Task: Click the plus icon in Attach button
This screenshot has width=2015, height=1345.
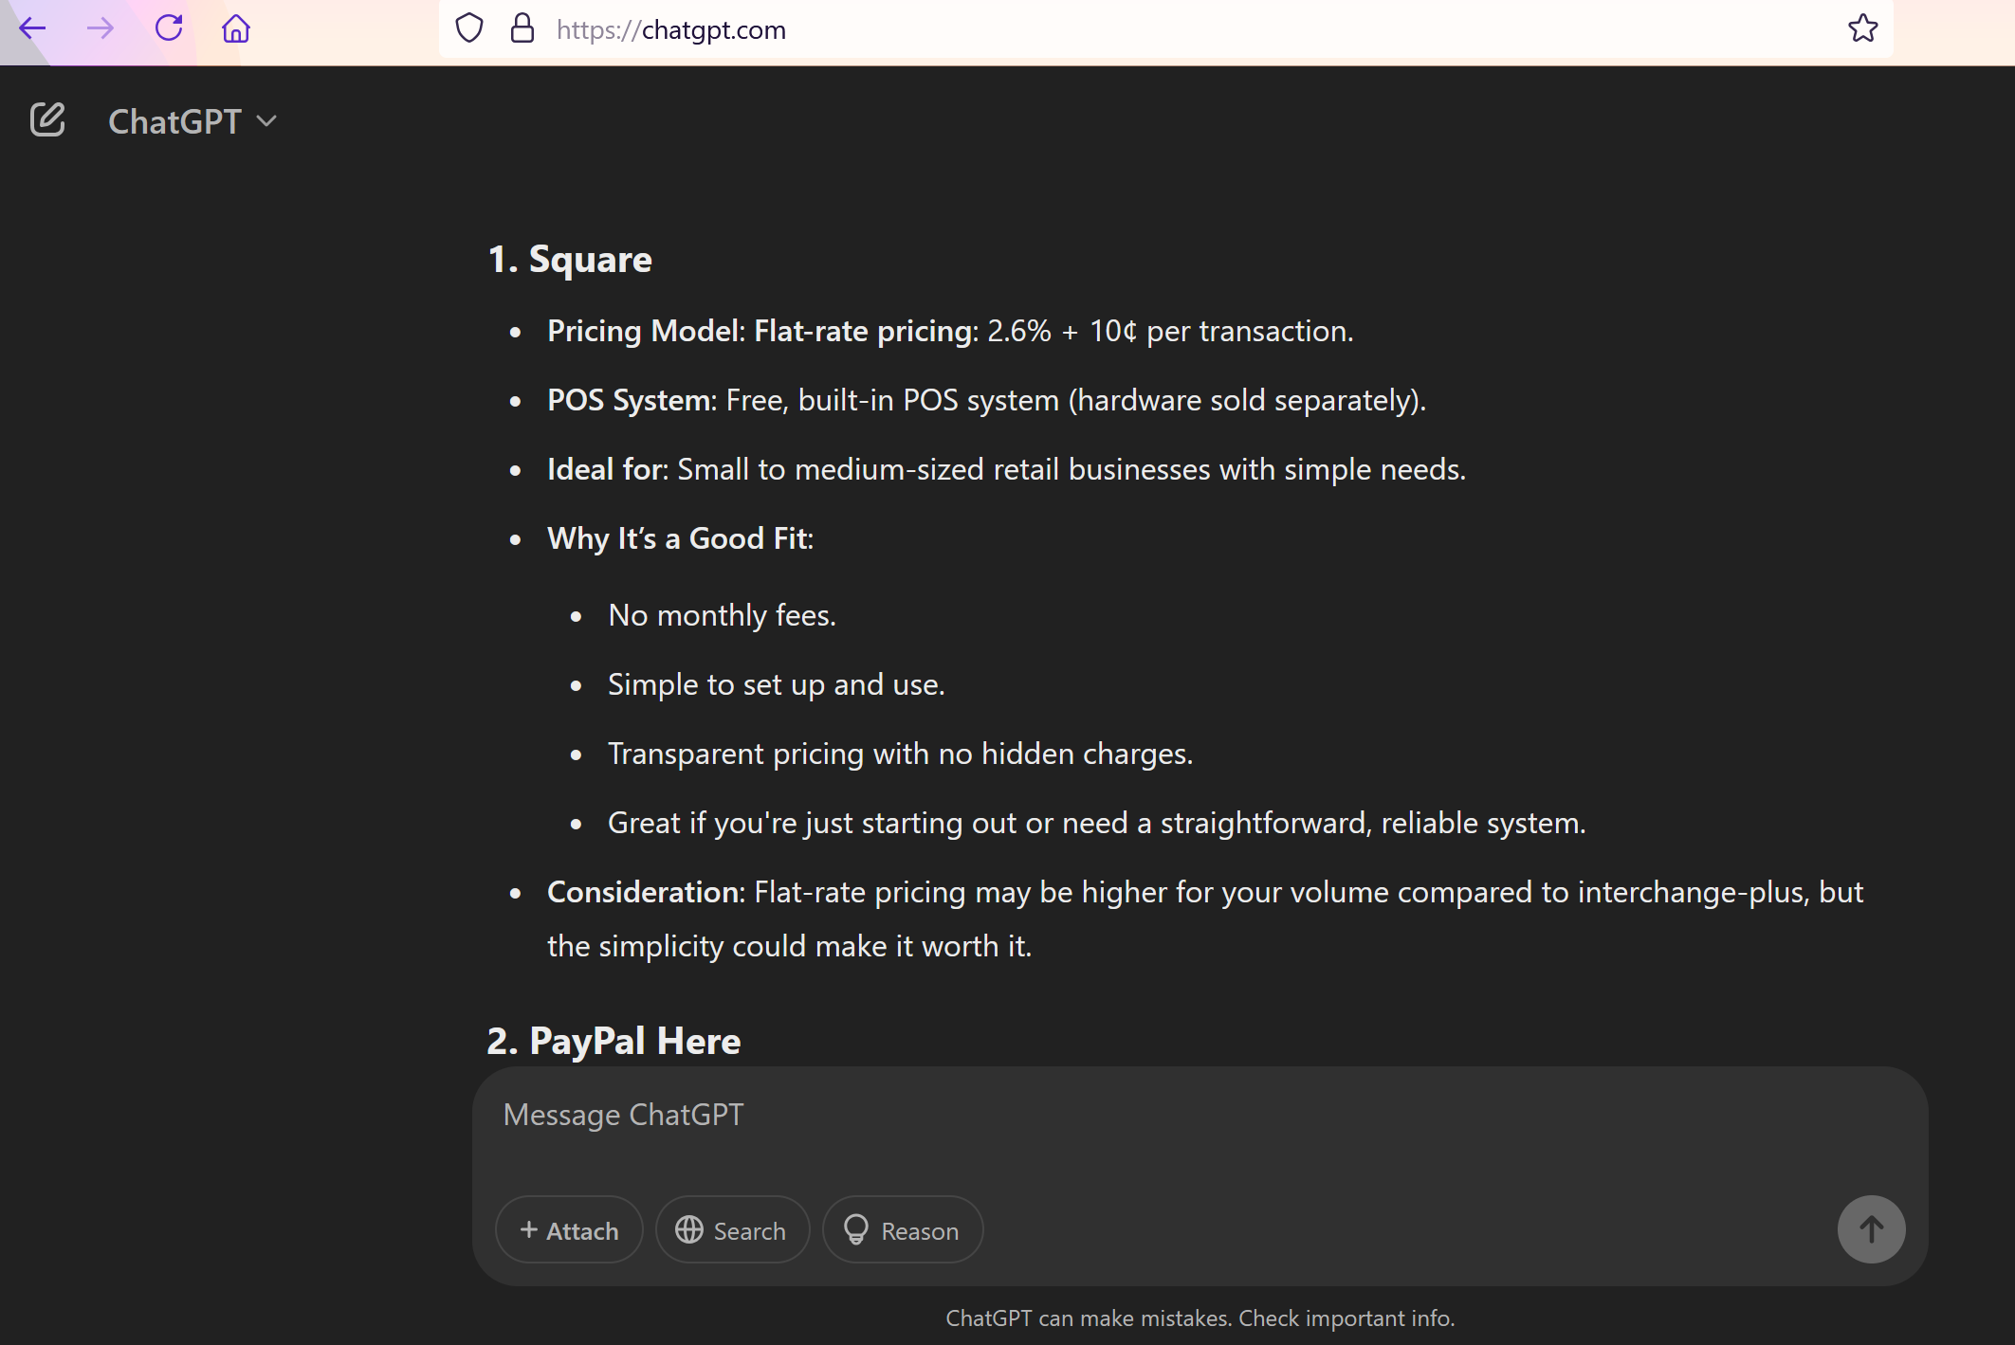Action: 529,1229
